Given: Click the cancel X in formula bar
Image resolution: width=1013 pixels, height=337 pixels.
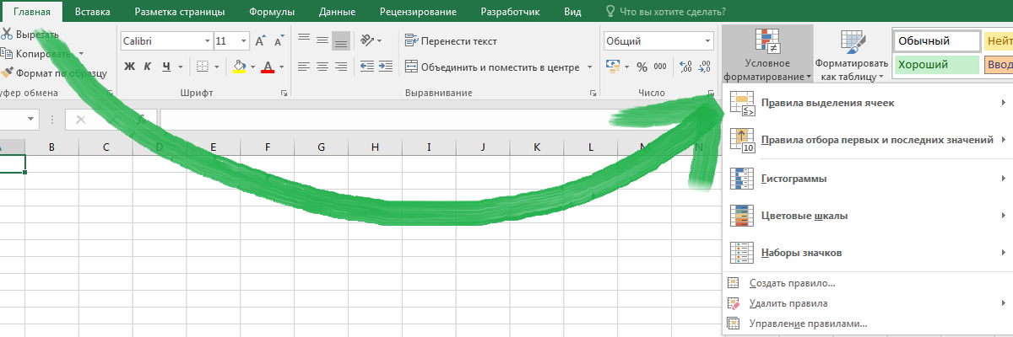Looking at the screenshot, I should coord(81,120).
